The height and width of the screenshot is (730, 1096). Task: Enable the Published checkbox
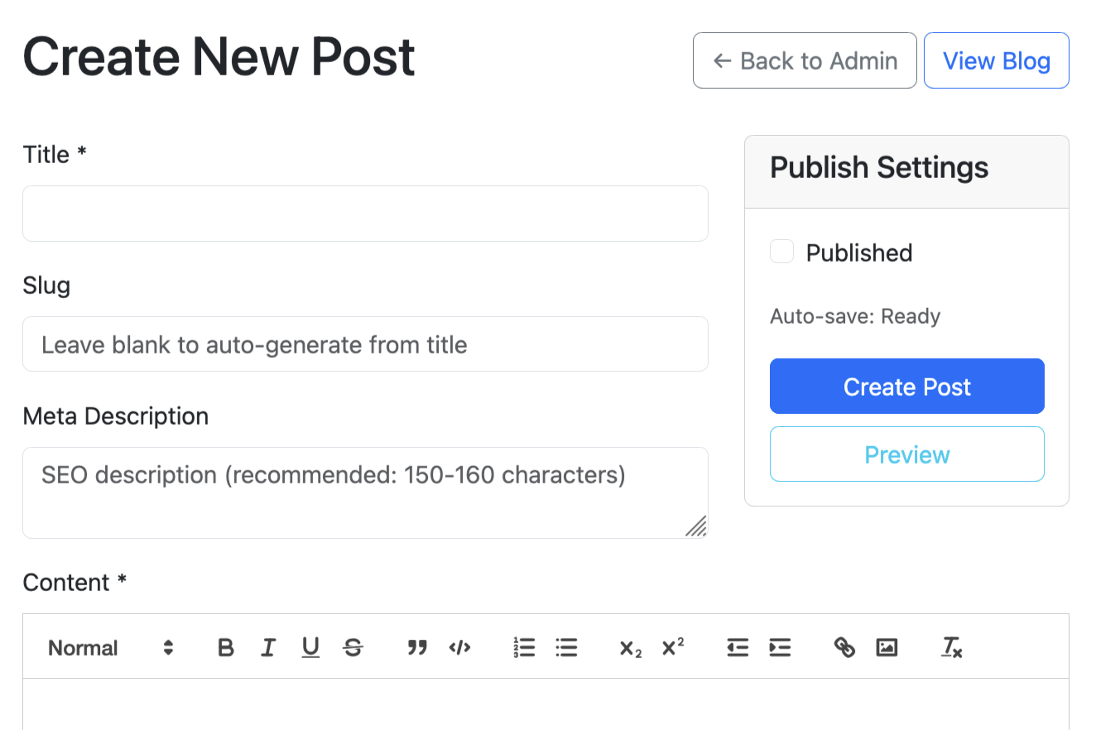pos(781,252)
